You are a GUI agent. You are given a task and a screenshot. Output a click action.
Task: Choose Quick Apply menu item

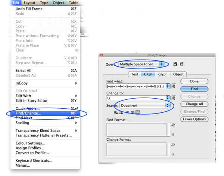pos(46,108)
